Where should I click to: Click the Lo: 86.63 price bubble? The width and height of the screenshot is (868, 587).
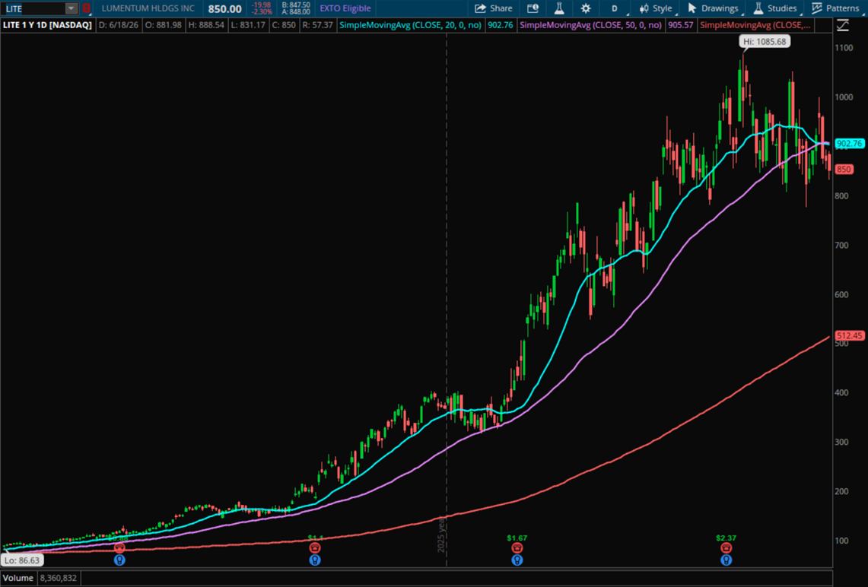[23, 560]
